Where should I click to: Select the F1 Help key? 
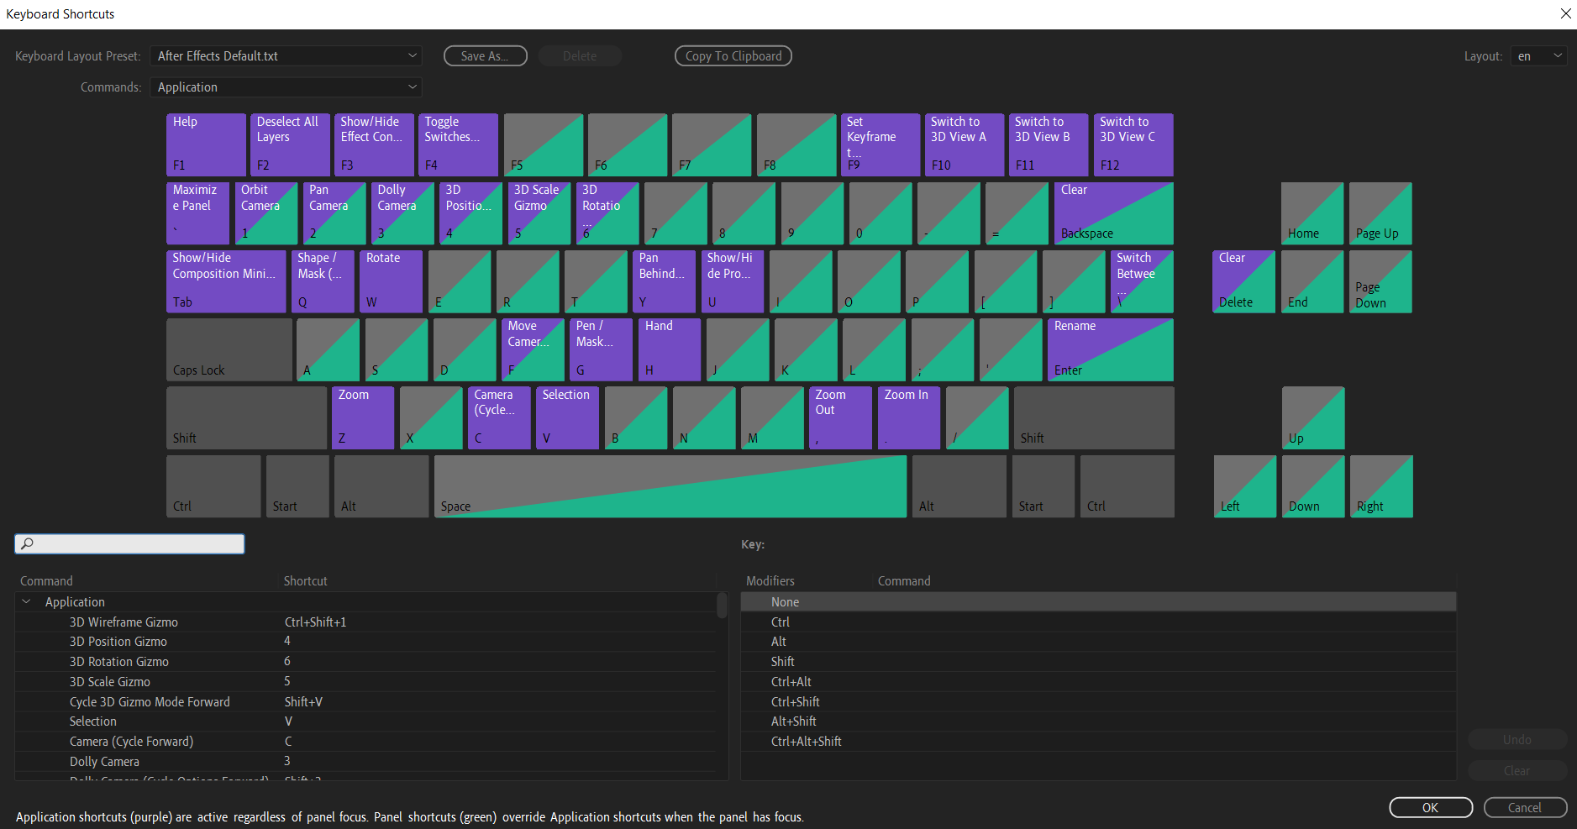click(x=206, y=144)
